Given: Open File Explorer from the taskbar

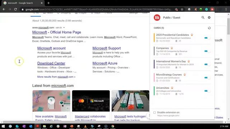Looking at the screenshot, I should [x=44, y=126].
